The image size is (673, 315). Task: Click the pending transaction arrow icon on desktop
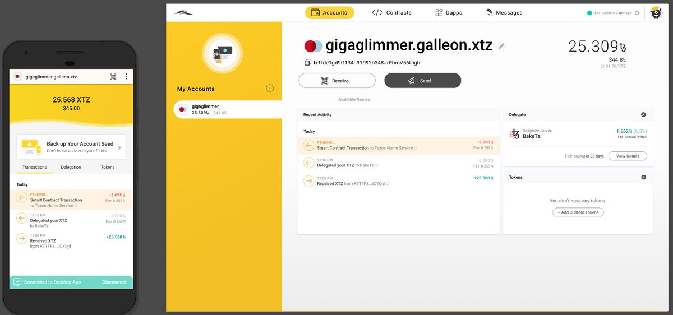[308, 146]
